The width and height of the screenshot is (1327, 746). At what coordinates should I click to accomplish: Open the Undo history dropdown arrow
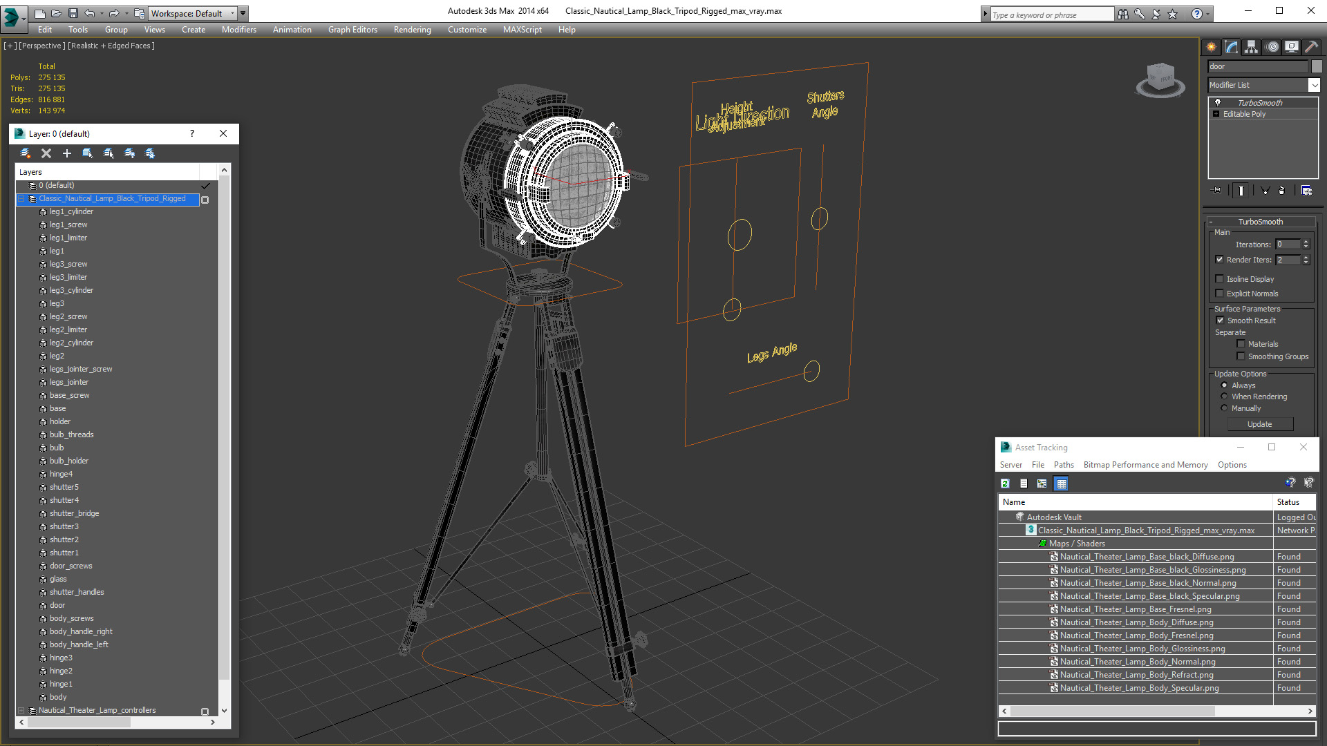[x=102, y=13]
